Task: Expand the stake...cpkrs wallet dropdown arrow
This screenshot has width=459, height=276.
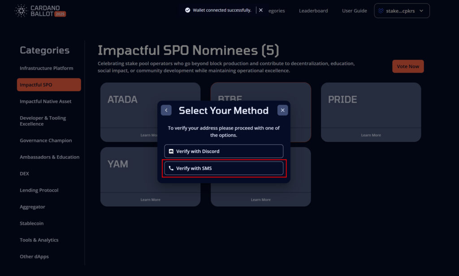Action: [x=421, y=11]
